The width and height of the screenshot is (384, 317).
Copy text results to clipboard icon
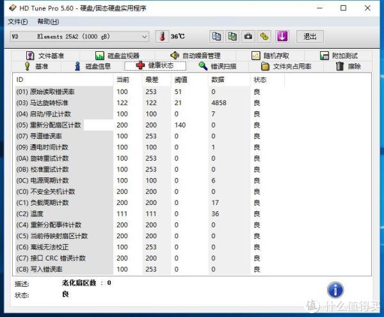coord(216,37)
